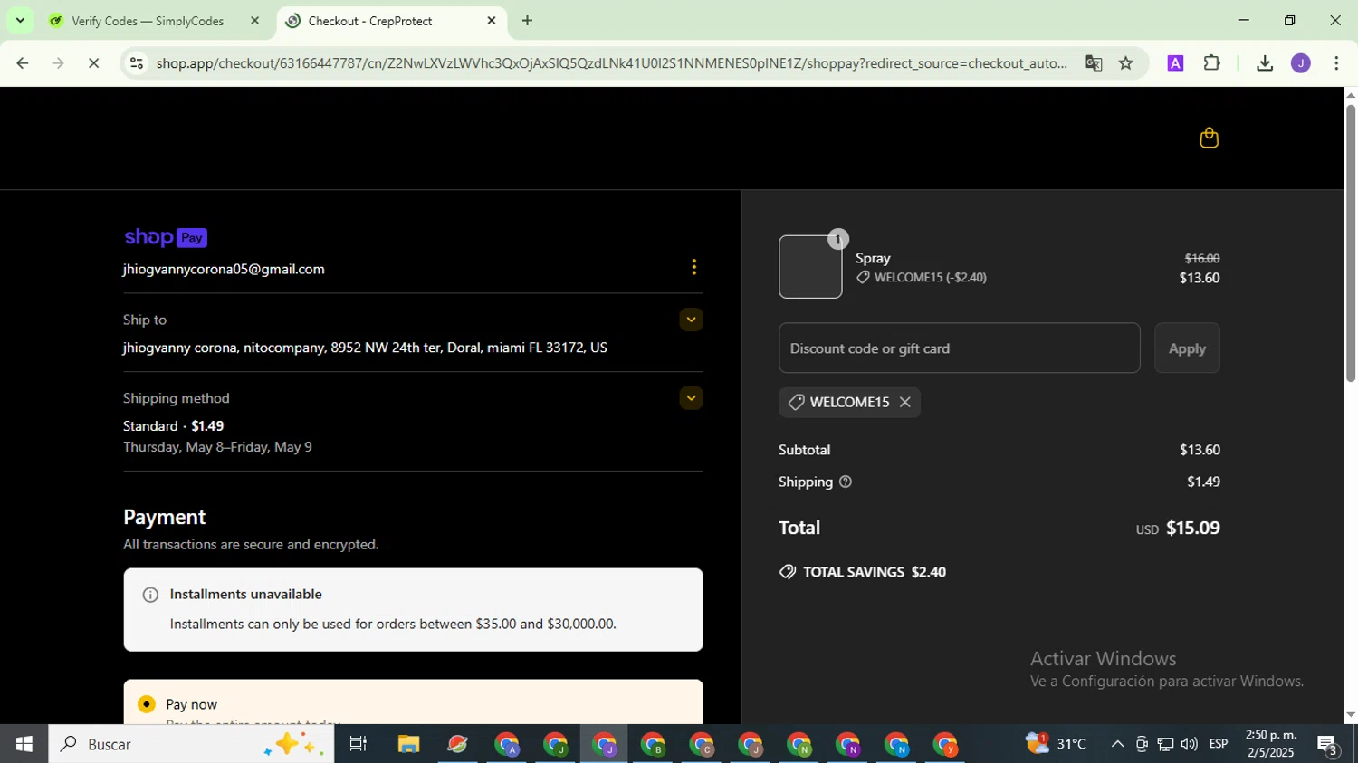Image resolution: width=1358 pixels, height=763 pixels.
Task: Stop loading the page
Action: [x=94, y=63]
